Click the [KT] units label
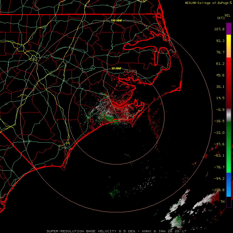This screenshot has width=233, height=233. tap(221, 18)
